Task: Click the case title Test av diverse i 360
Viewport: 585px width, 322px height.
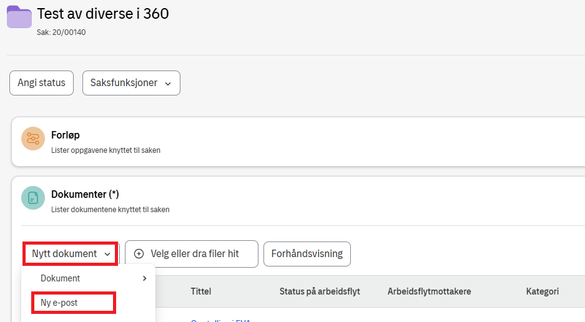Action: point(103,14)
